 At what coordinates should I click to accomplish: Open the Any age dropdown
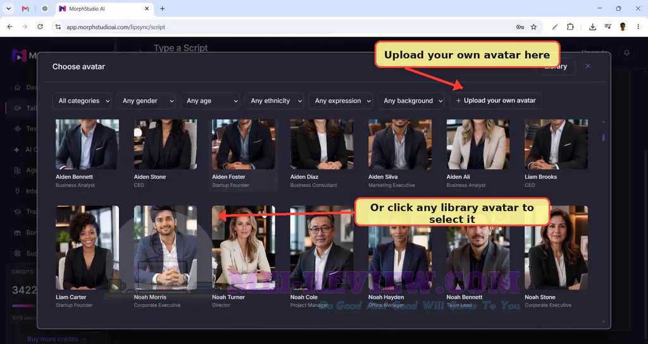click(210, 101)
